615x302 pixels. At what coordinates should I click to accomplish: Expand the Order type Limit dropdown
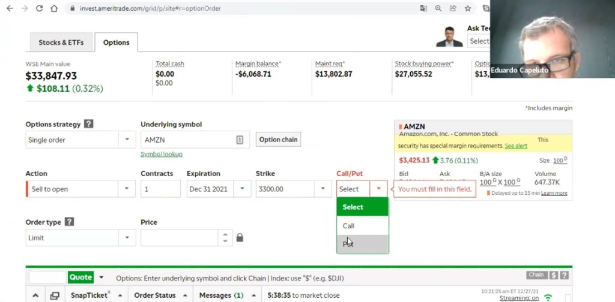pos(127,238)
